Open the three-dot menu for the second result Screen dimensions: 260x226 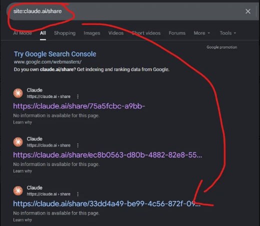click(x=77, y=145)
